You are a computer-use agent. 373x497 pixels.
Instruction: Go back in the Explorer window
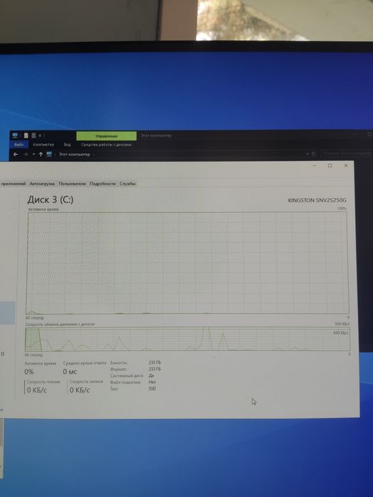pyautogui.click(x=16, y=154)
